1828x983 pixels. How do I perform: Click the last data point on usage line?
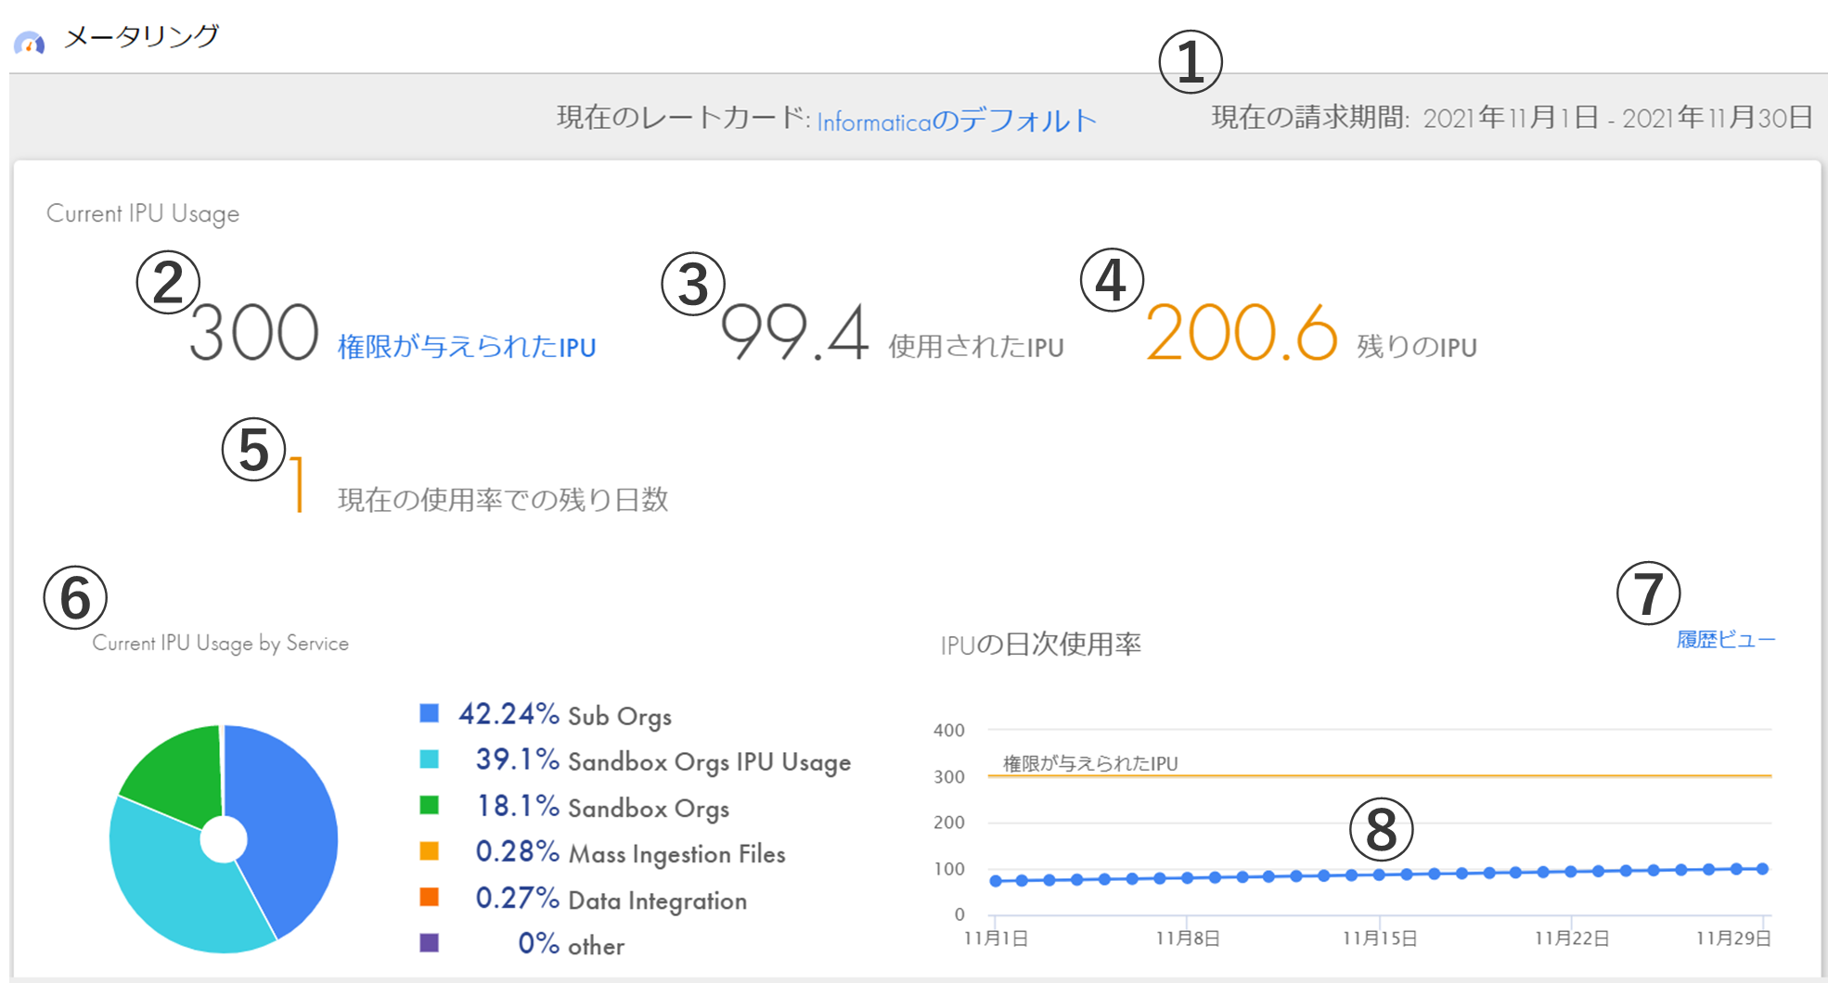pyautogui.click(x=1762, y=869)
